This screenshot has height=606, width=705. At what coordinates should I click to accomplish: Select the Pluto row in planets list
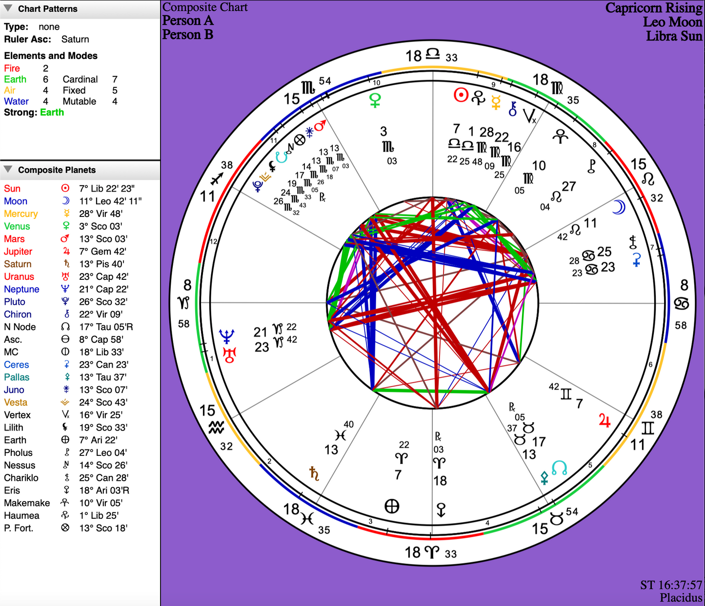point(68,302)
